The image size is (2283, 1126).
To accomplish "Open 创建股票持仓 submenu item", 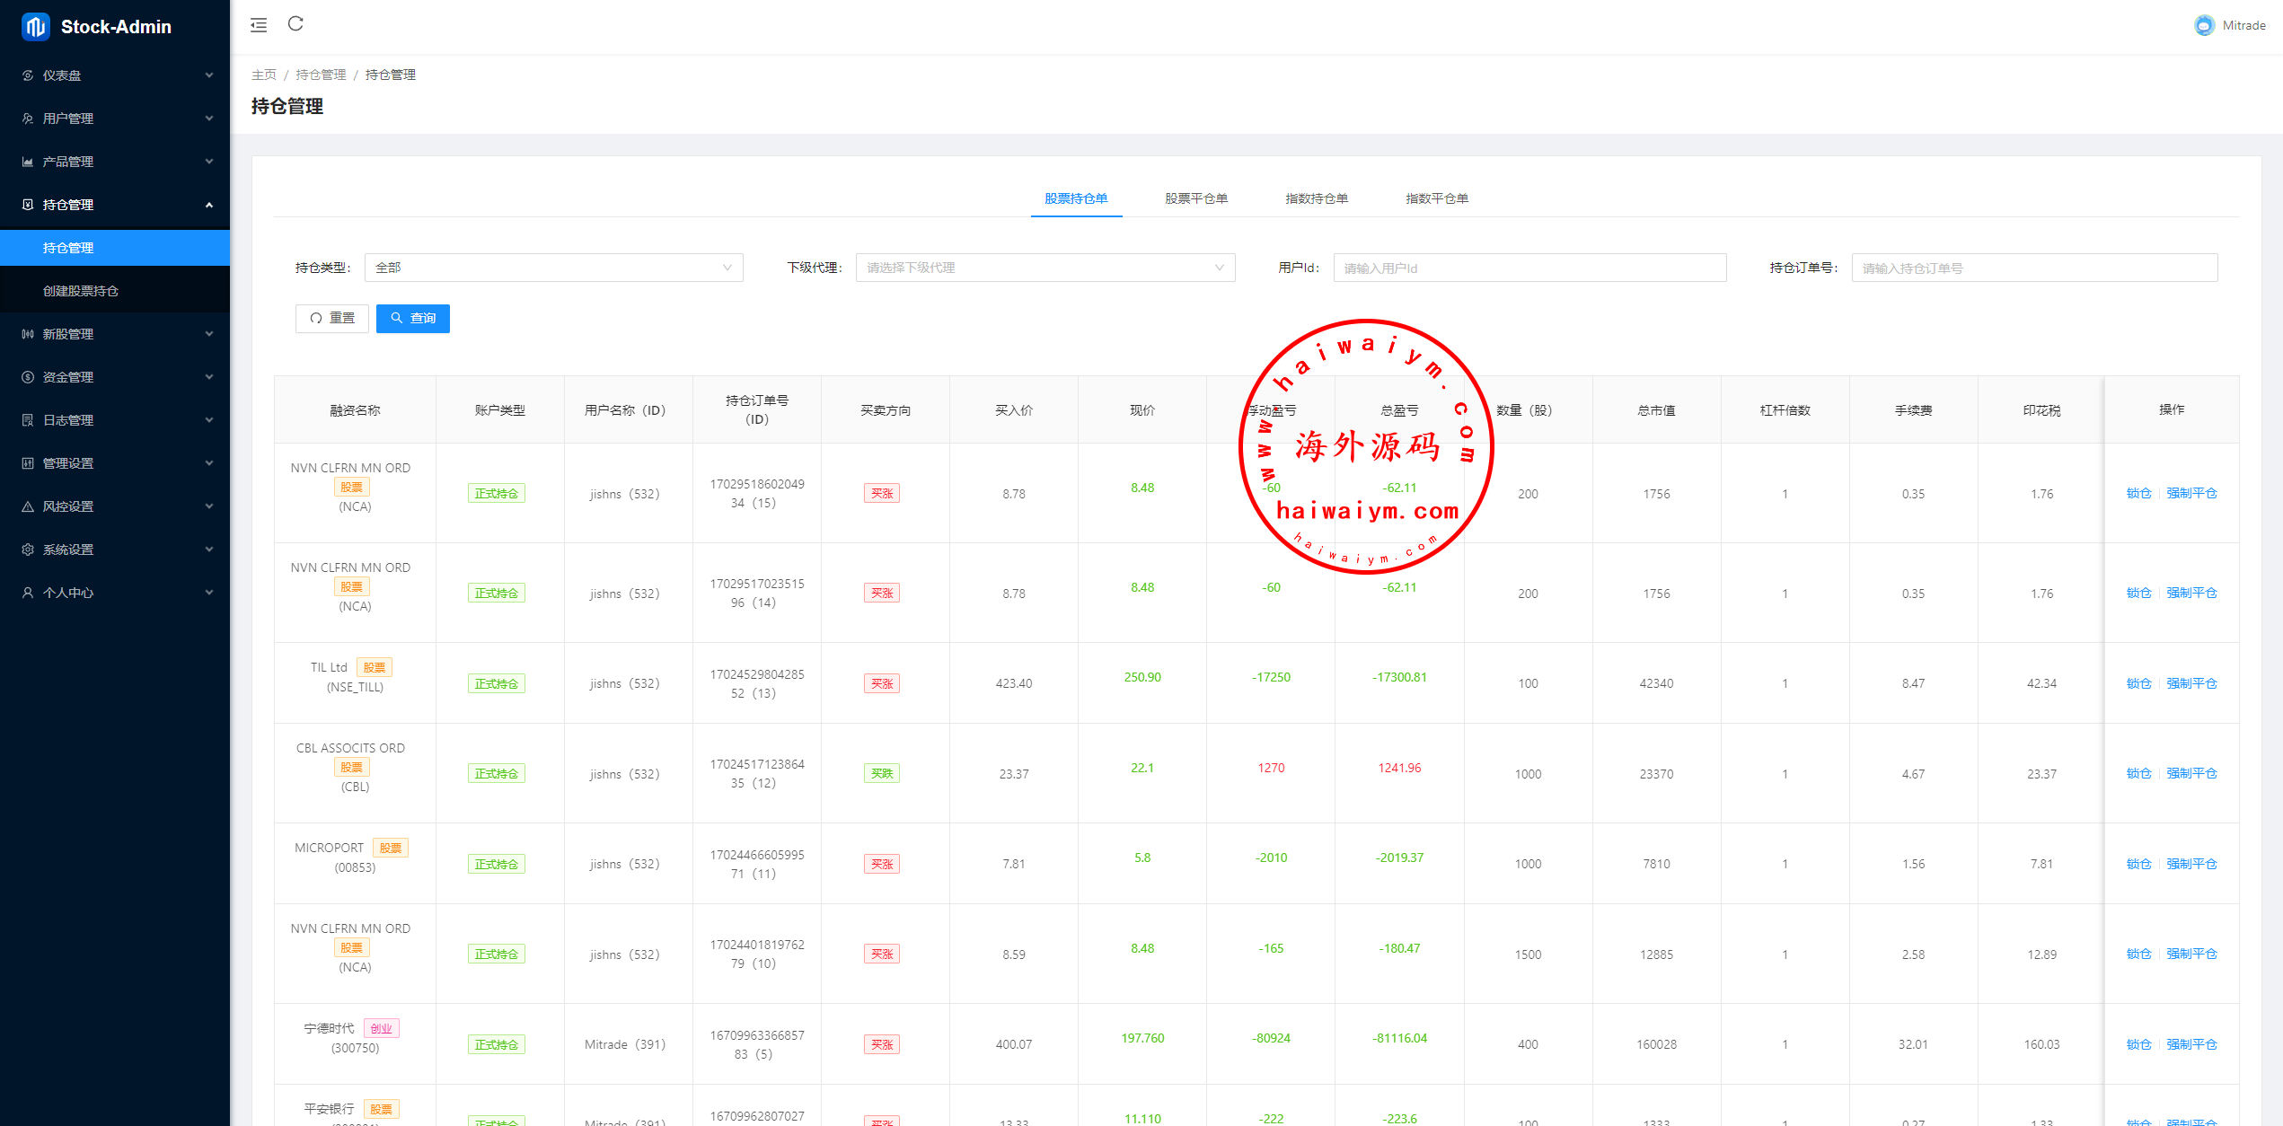I will 81,291.
